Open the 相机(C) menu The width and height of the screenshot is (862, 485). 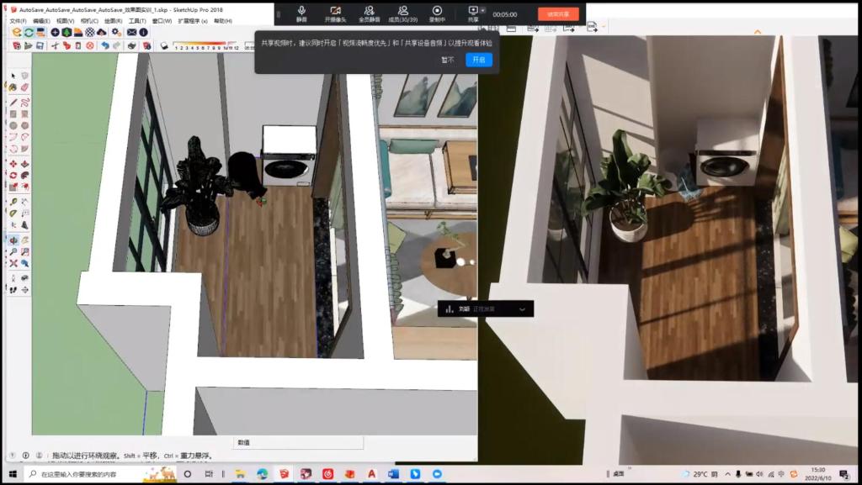click(88, 20)
